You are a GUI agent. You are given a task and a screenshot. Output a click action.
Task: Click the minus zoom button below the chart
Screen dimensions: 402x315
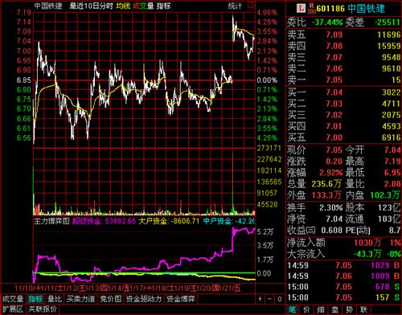269,299
